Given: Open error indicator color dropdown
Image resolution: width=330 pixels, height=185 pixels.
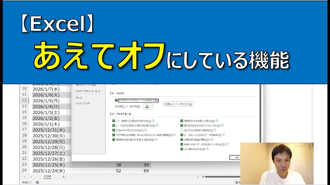Looking at the screenshot, I should [x=148, y=106].
